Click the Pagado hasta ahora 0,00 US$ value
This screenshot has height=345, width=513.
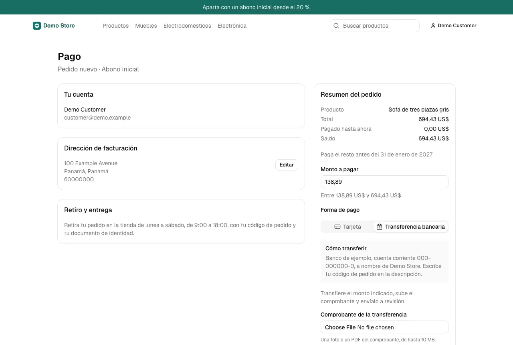[436, 129]
